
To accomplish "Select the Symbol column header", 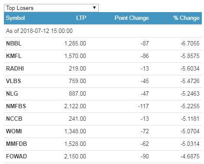I will tap(15, 18).
